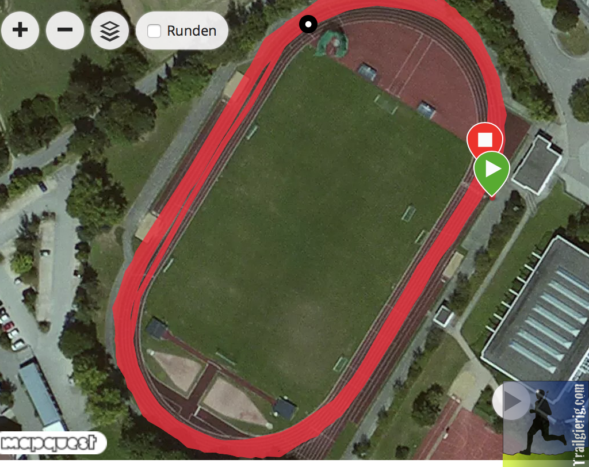Enable the Runden checkbox
The image size is (589, 467).
[x=154, y=31]
